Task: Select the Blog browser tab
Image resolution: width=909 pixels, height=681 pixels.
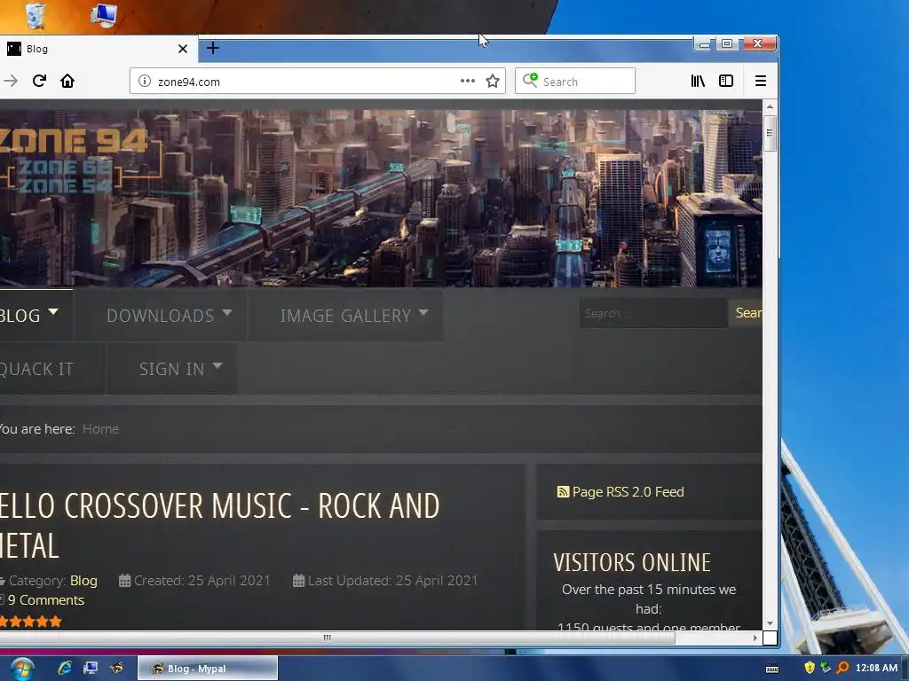Action: 99,49
